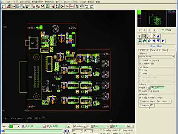178x134 pixels.
Task: Click the redraw icon left of the up arrow
Action: 154,36
